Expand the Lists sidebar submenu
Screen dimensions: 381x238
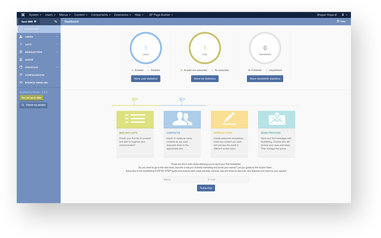click(57, 44)
